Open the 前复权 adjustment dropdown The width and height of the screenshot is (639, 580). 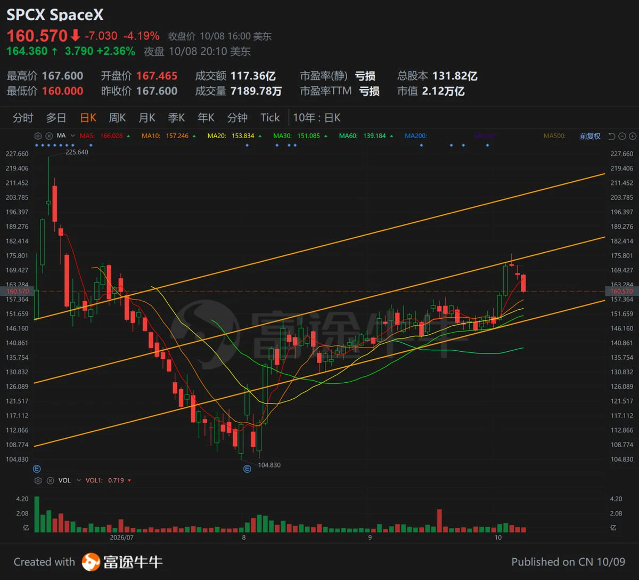pos(590,136)
